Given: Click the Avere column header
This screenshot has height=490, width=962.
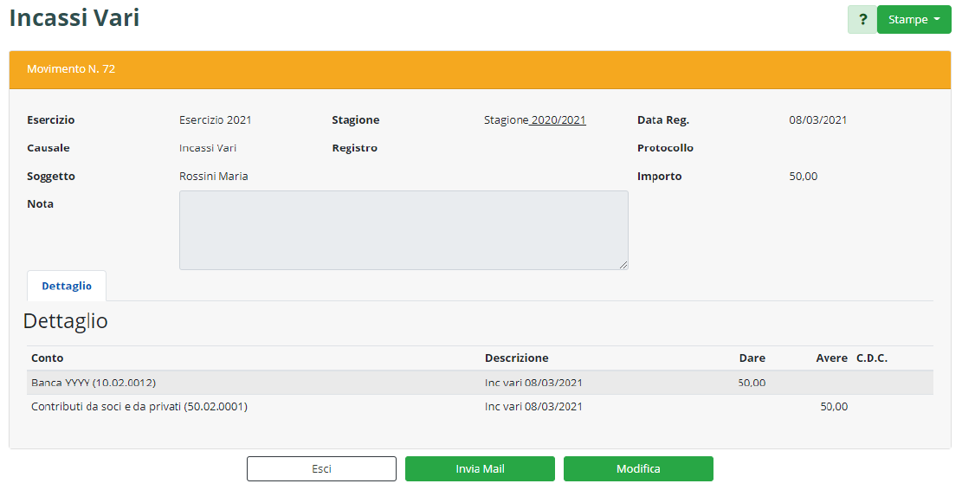Looking at the screenshot, I should (x=831, y=358).
